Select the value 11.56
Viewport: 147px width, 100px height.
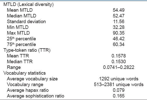(119, 22)
